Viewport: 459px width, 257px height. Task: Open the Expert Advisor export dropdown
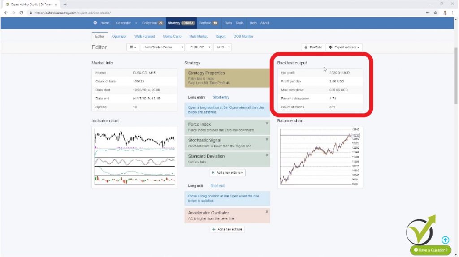point(344,47)
